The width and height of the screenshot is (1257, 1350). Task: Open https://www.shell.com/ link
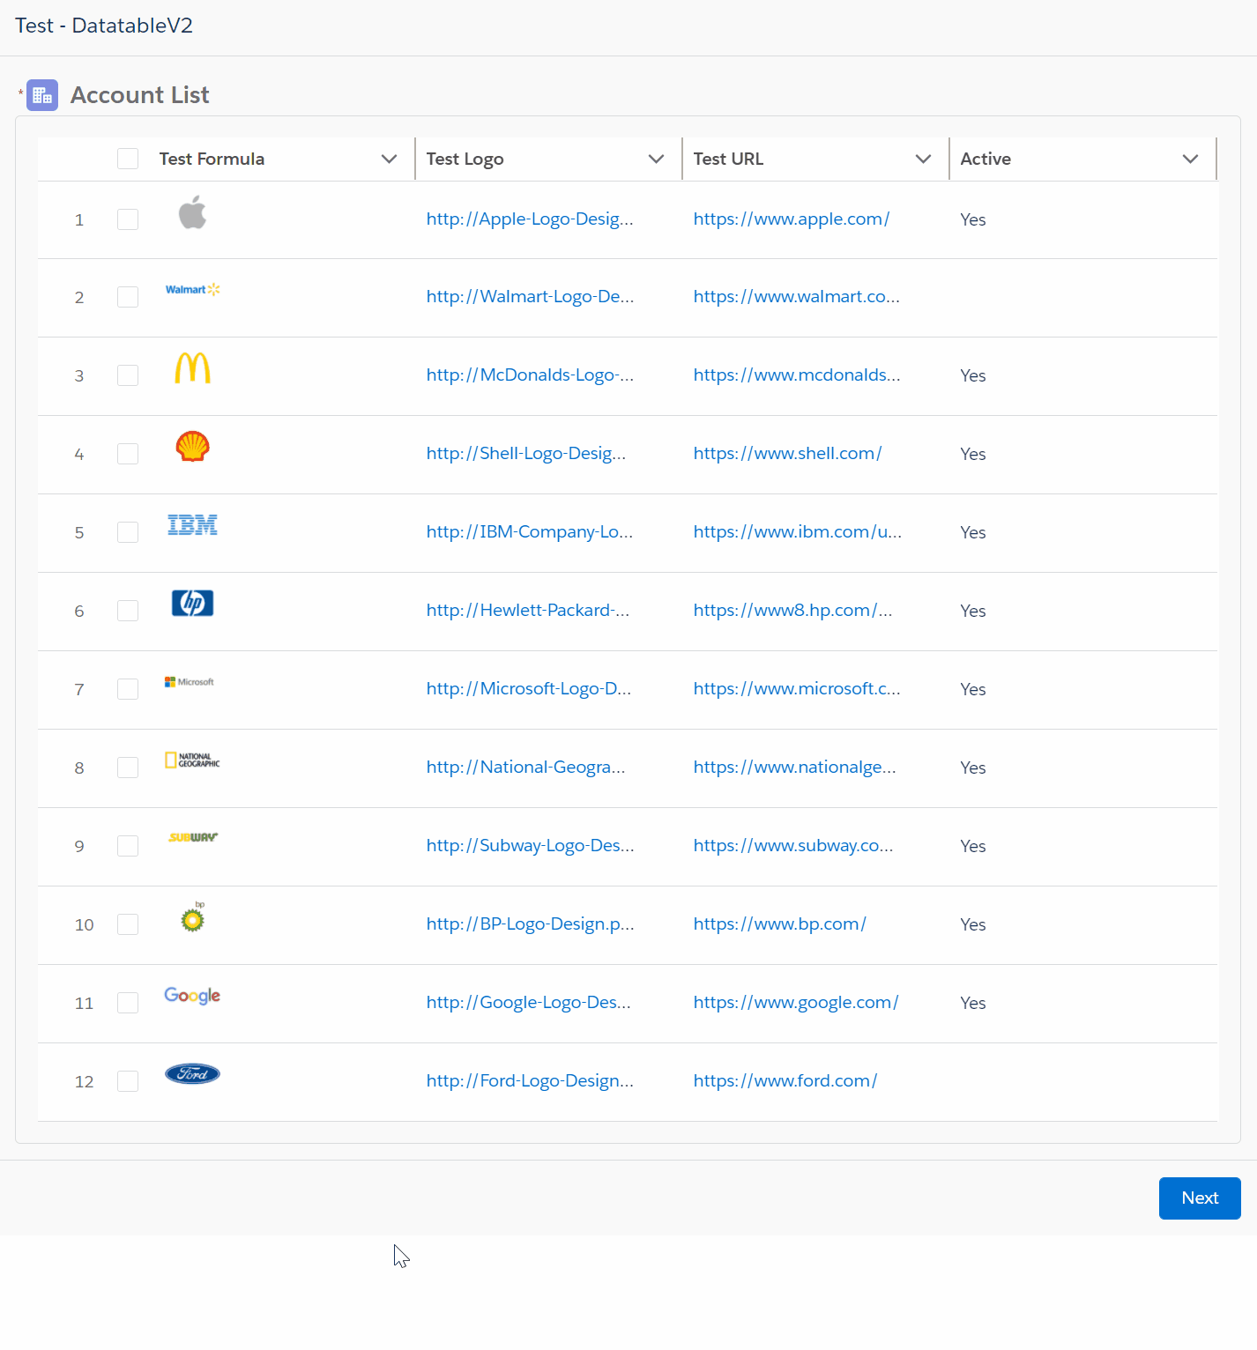click(788, 454)
